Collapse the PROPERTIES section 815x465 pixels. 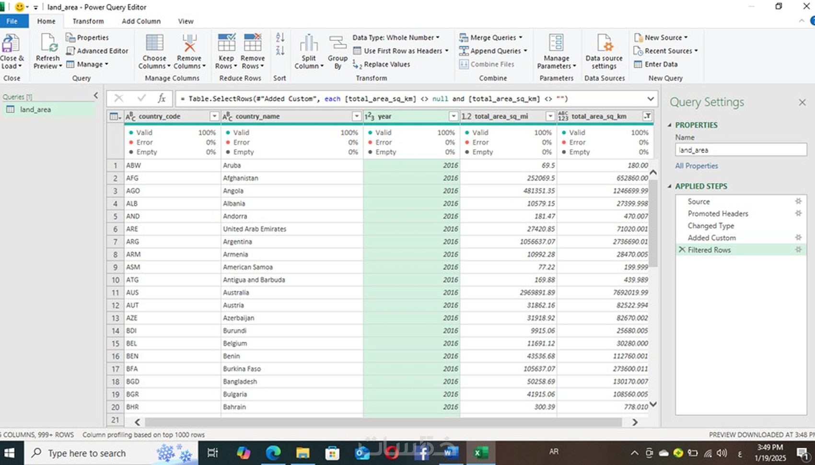(x=670, y=125)
